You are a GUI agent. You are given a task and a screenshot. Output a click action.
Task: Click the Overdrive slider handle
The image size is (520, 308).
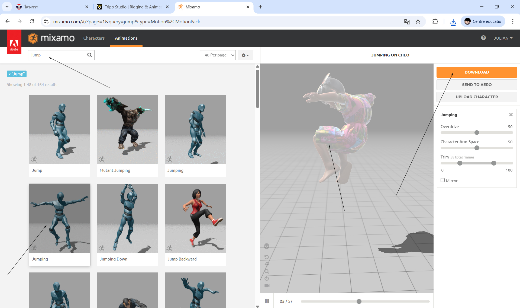477,133
